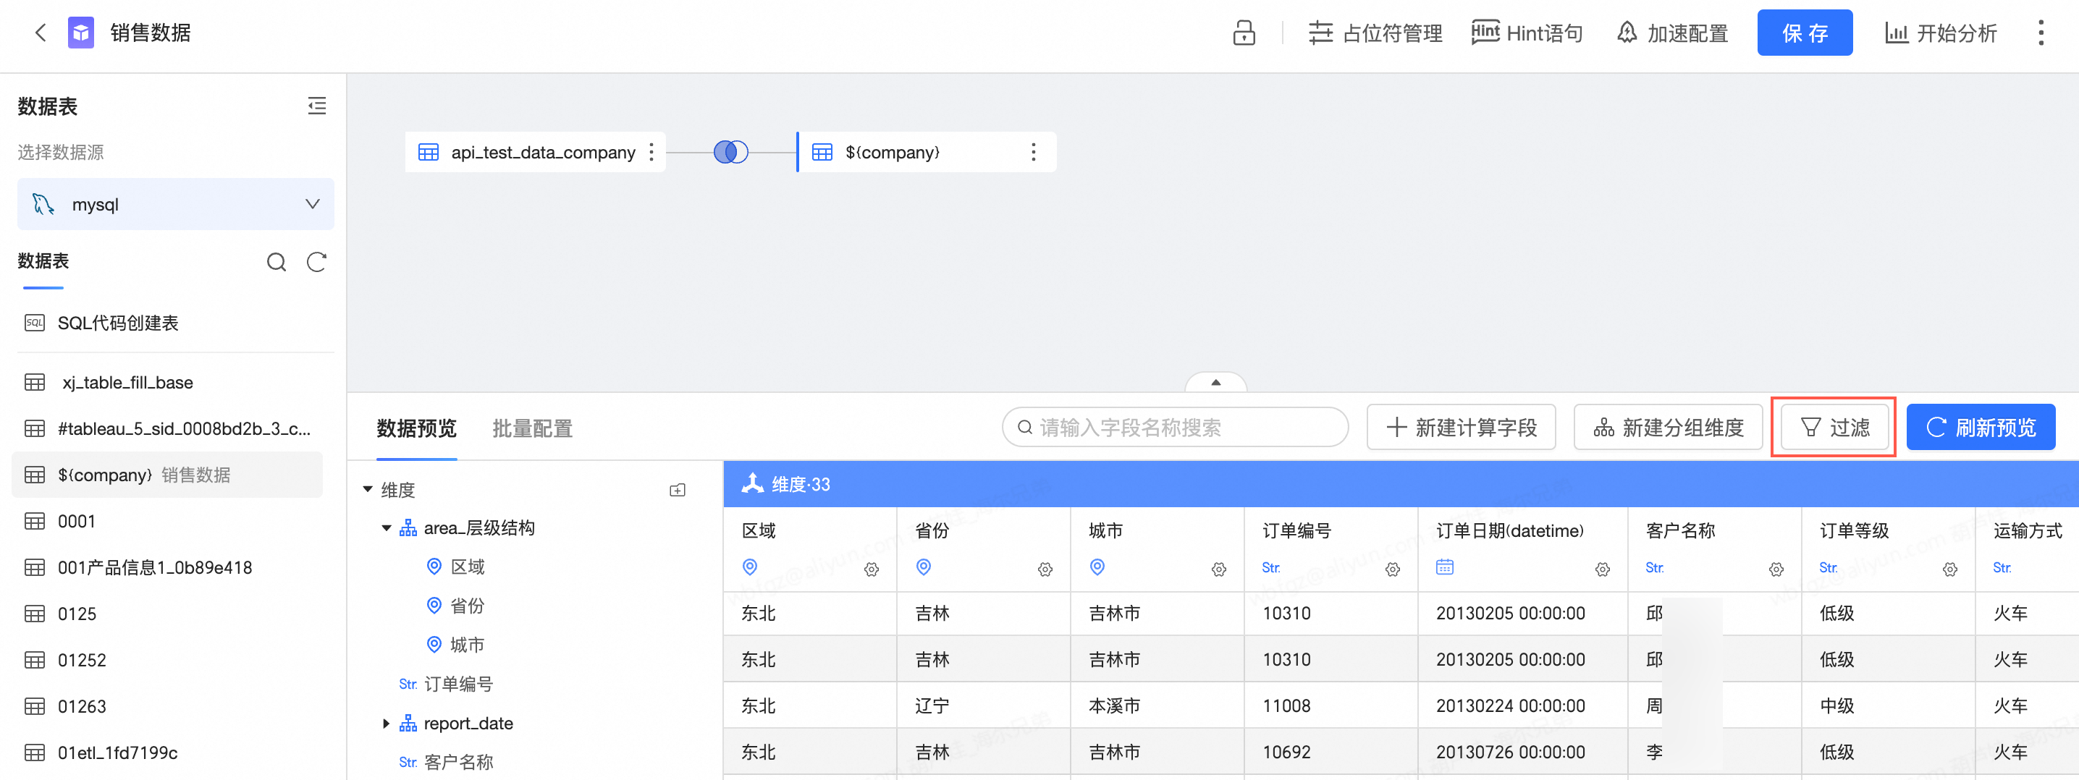2079x780 pixels.
Task: Select the api_test_data_company table node
Action: [x=535, y=152]
